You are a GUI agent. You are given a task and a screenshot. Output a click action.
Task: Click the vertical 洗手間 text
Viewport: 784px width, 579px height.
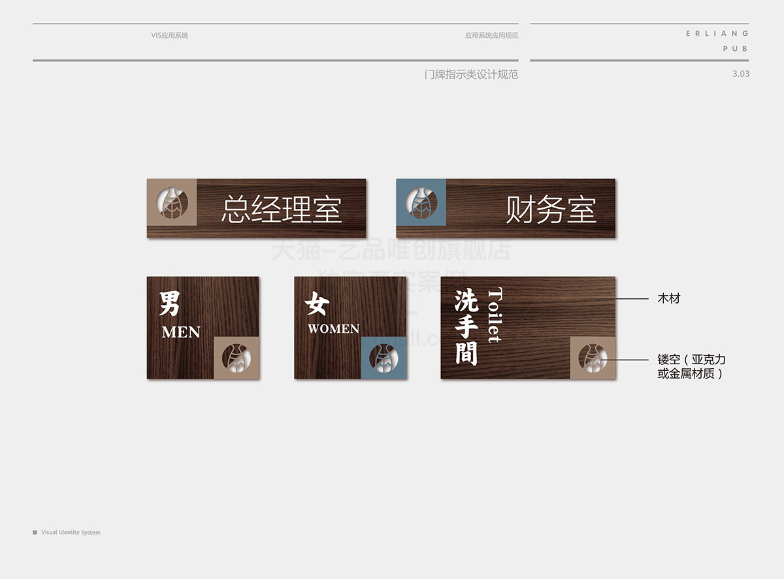[x=466, y=327]
